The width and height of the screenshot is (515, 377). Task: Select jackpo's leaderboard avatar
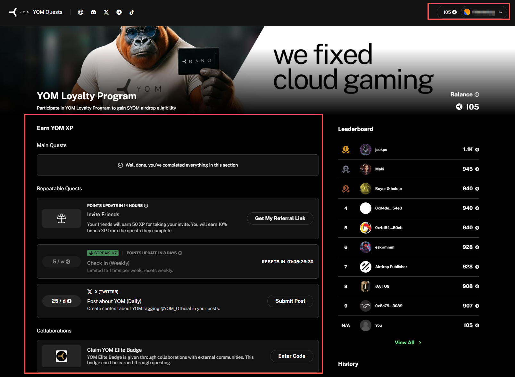[365, 150]
